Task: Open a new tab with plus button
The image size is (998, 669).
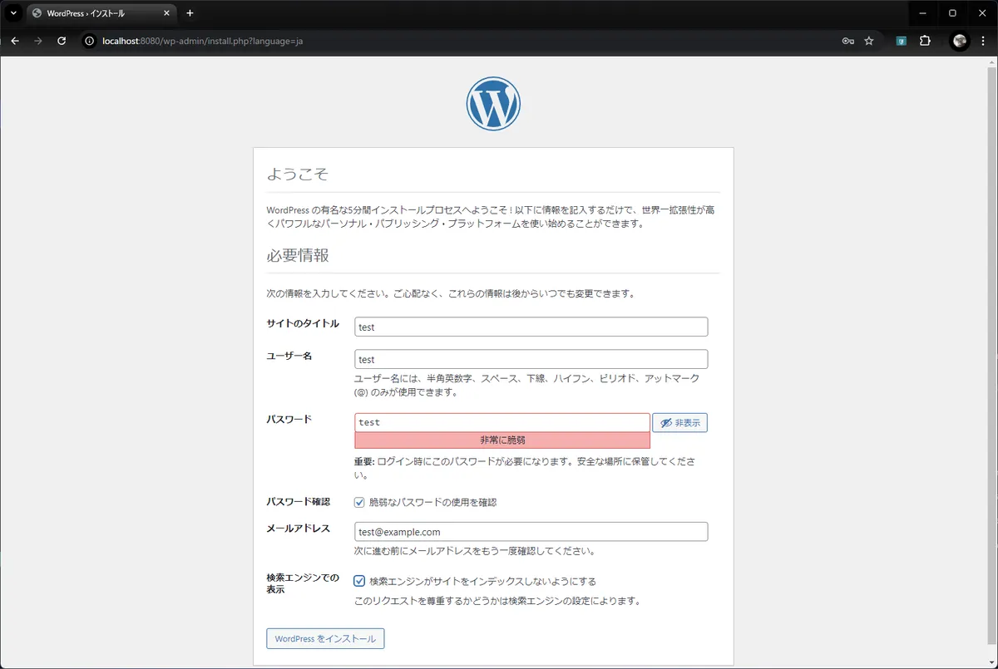Action: [x=190, y=13]
